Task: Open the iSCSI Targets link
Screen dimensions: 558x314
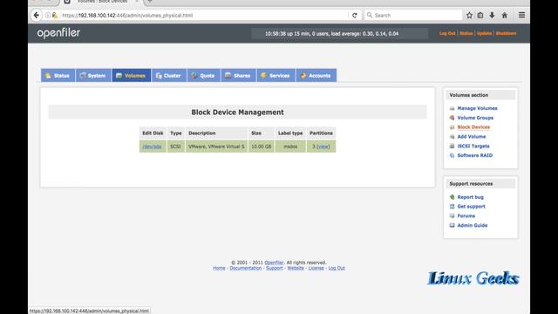Action: 473,146
